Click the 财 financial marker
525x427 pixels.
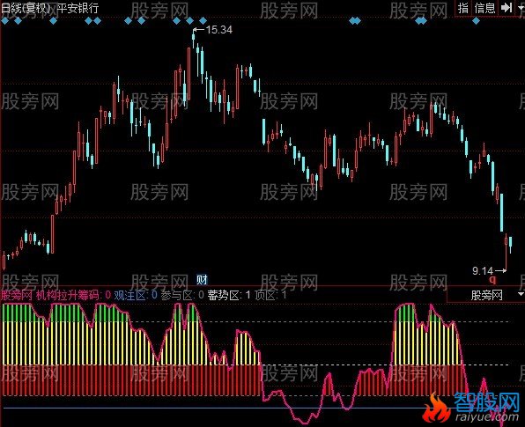(x=202, y=279)
